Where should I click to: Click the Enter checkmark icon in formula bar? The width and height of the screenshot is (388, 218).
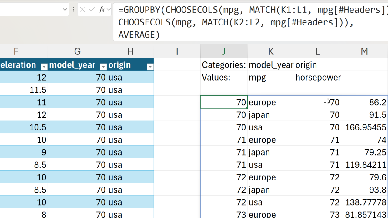[92, 10]
